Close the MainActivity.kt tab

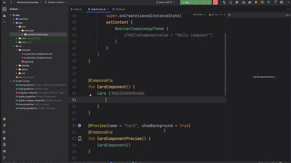[x=108, y=9]
